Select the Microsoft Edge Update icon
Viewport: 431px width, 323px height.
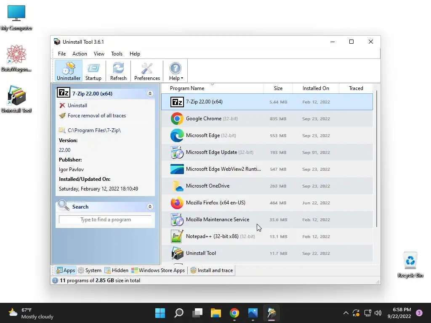[177, 152]
